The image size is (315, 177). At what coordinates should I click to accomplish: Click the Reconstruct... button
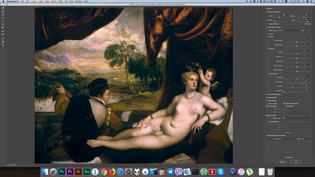coord(277,139)
